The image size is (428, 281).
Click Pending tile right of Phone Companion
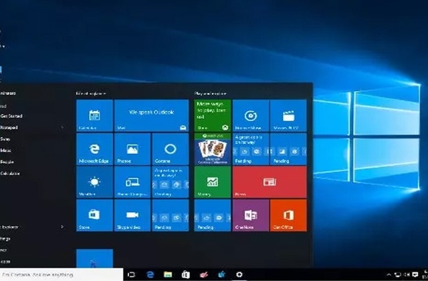171,182
